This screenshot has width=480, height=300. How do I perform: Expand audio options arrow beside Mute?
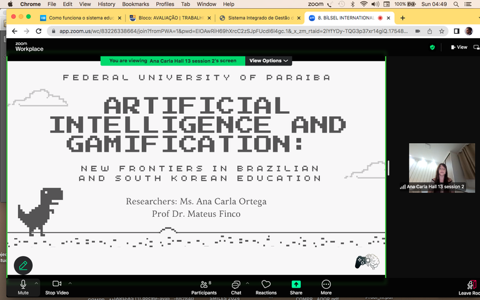[x=37, y=282]
